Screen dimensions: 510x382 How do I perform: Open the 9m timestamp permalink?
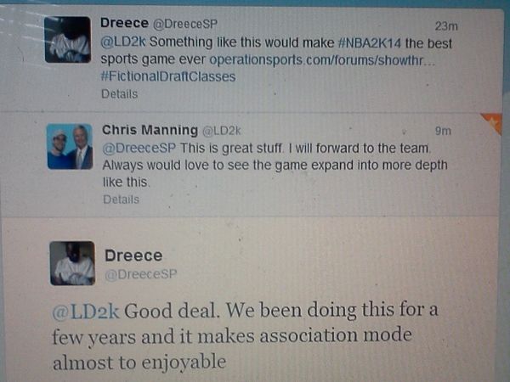[x=443, y=131]
